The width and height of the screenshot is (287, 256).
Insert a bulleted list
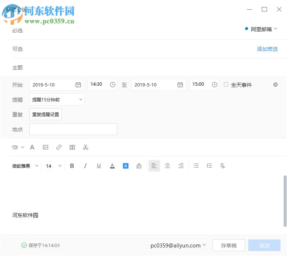pyautogui.click(x=196, y=166)
